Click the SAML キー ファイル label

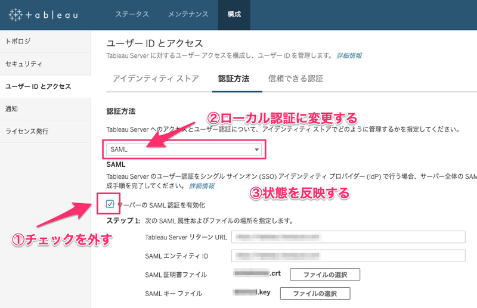[174, 294]
